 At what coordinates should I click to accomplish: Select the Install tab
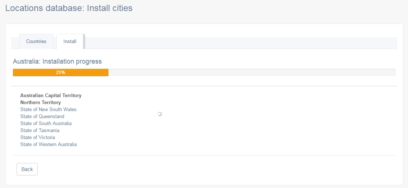tap(70, 42)
